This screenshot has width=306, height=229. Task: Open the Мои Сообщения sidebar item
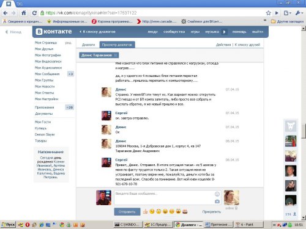click(47, 74)
